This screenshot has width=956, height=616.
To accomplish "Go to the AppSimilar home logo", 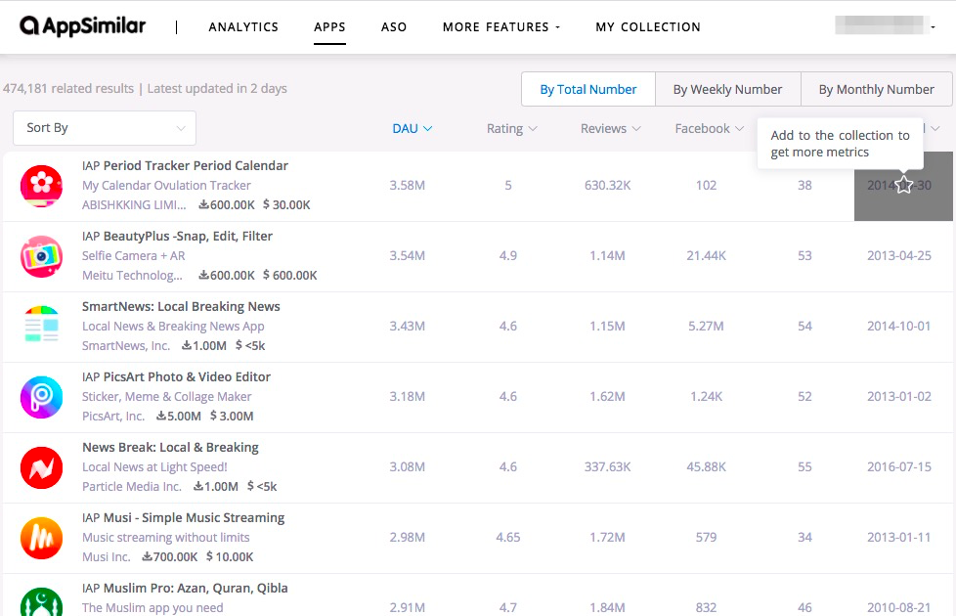I will [x=83, y=26].
